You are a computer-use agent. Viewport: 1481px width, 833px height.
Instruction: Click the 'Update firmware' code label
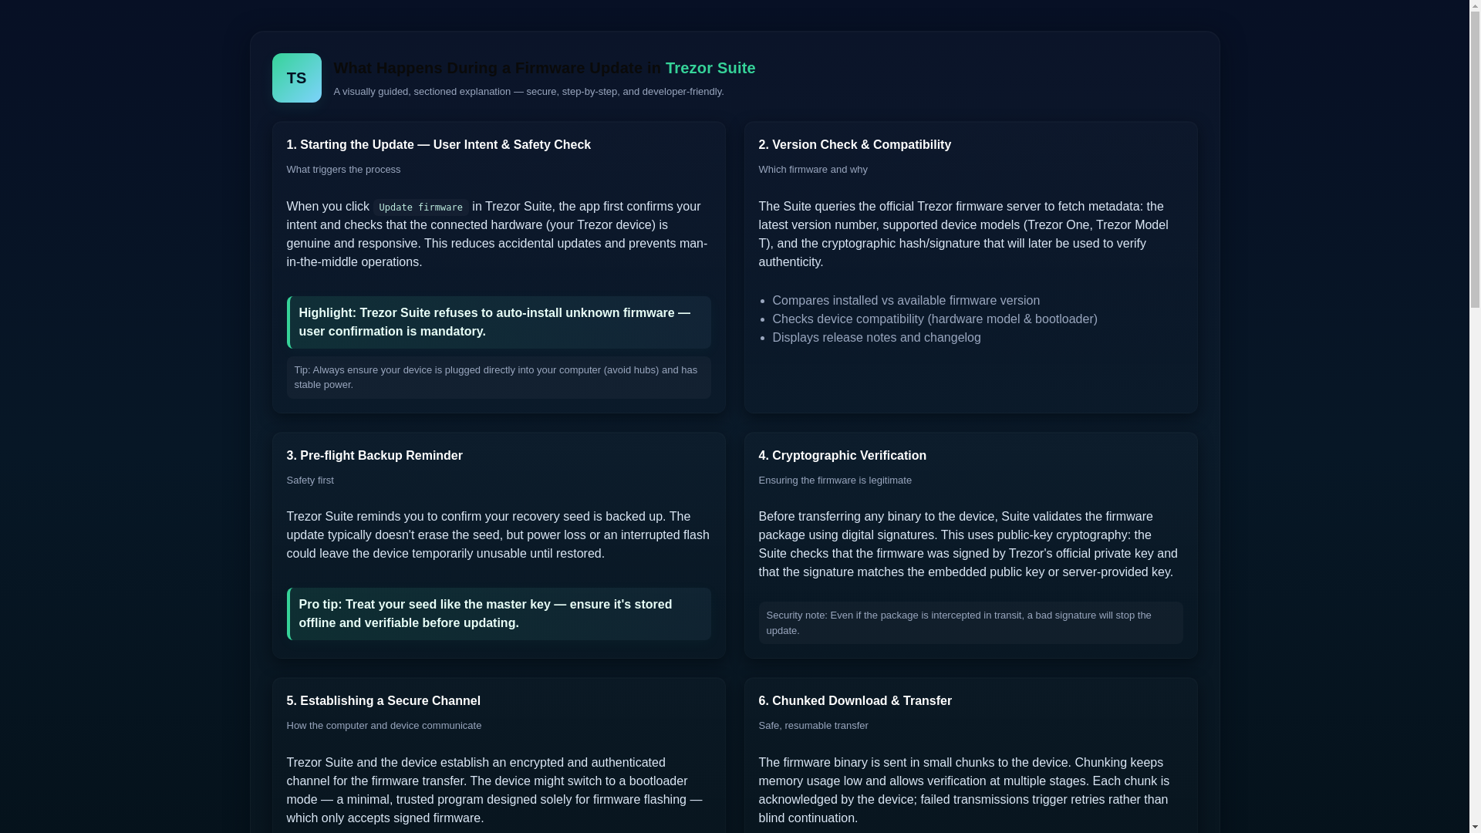tap(420, 207)
